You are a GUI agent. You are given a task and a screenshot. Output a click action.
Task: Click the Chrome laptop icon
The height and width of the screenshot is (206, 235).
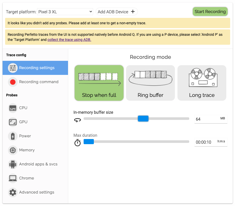13,178
